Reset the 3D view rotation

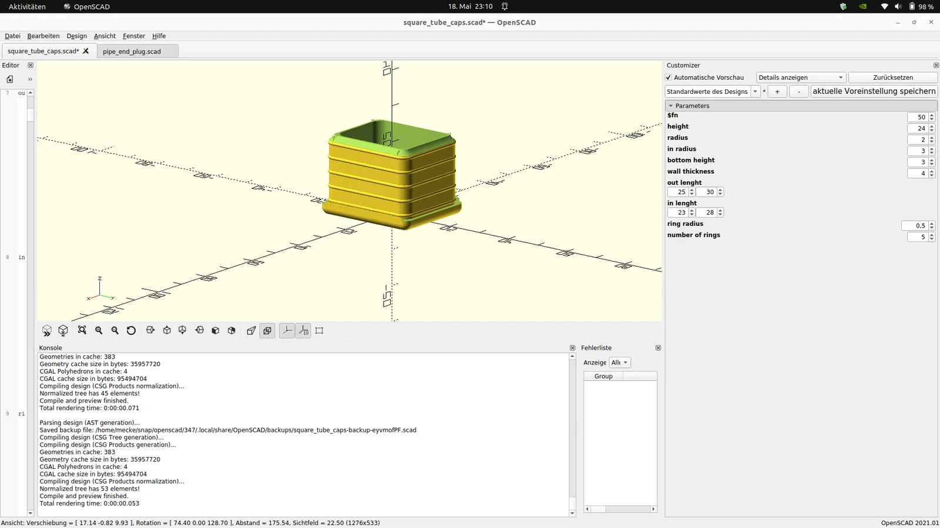(x=132, y=331)
